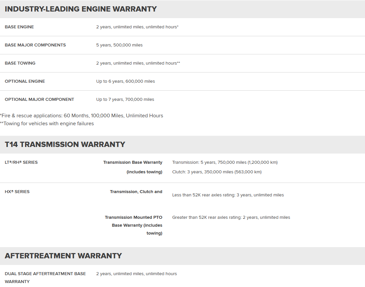
Task: Select the 'BASE ENGINE' row label
Action: click(19, 27)
